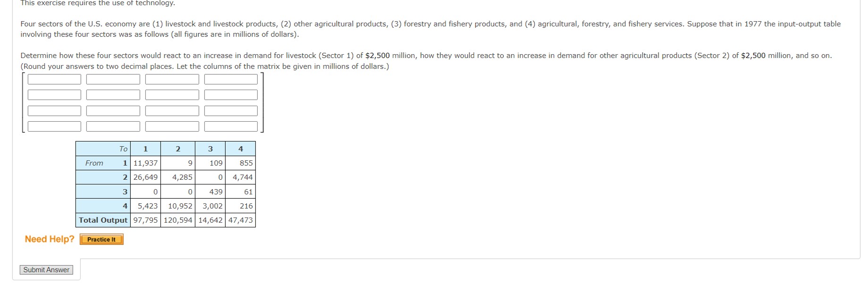Click the first input field in row three
This screenshot has width=862, height=285.
[54, 111]
